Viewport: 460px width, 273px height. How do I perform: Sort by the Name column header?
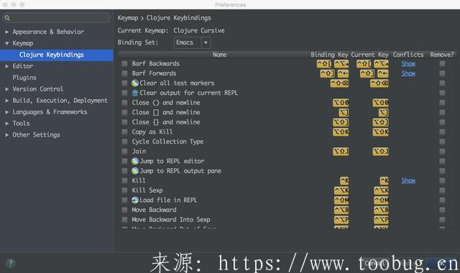(220, 55)
